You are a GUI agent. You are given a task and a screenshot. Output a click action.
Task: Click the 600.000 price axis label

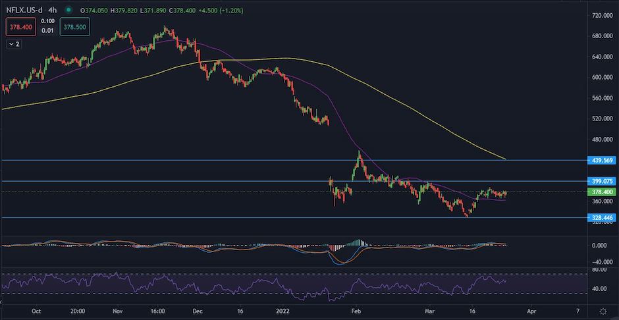[603, 77]
